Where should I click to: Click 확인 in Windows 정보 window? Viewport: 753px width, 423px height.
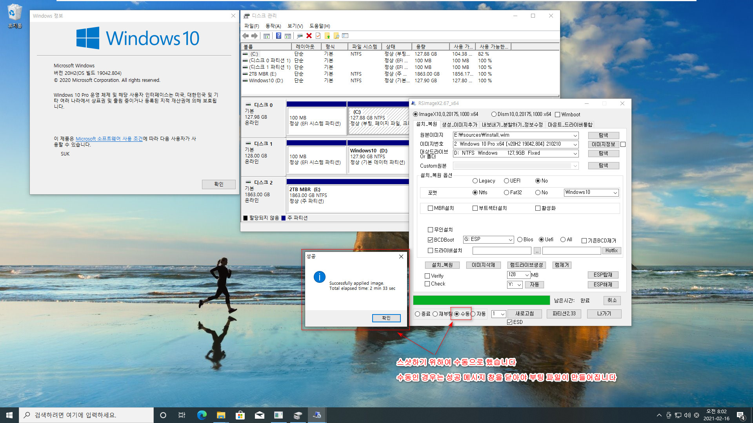[219, 184]
